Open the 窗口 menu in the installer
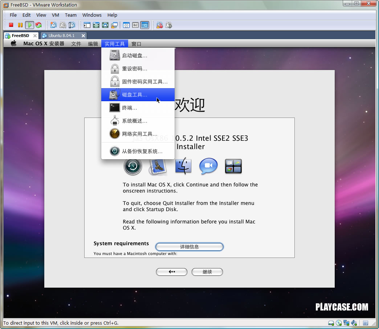 click(136, 44)
